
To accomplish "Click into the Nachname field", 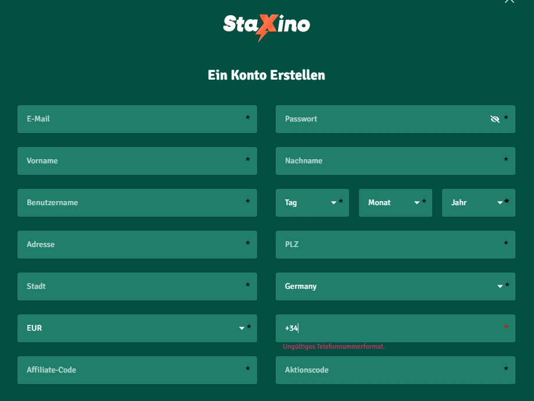I will click(x=396, y=161).
